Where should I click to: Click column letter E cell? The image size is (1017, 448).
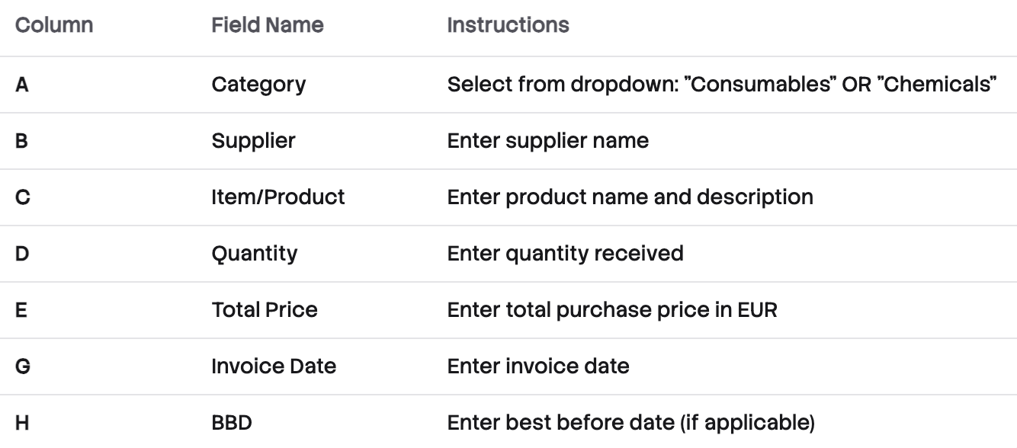click(x=21, y=309)
